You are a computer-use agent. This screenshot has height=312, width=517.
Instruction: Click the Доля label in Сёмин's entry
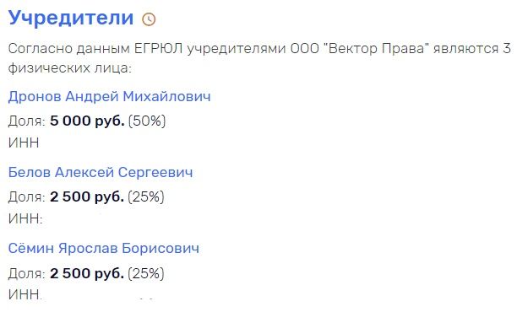[26, 273]
